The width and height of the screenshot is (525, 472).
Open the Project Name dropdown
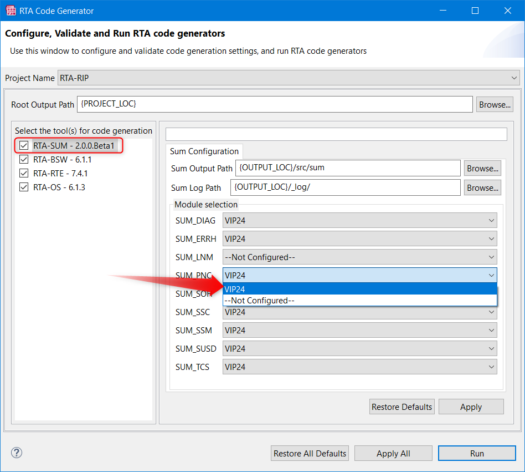click(289, 78)
